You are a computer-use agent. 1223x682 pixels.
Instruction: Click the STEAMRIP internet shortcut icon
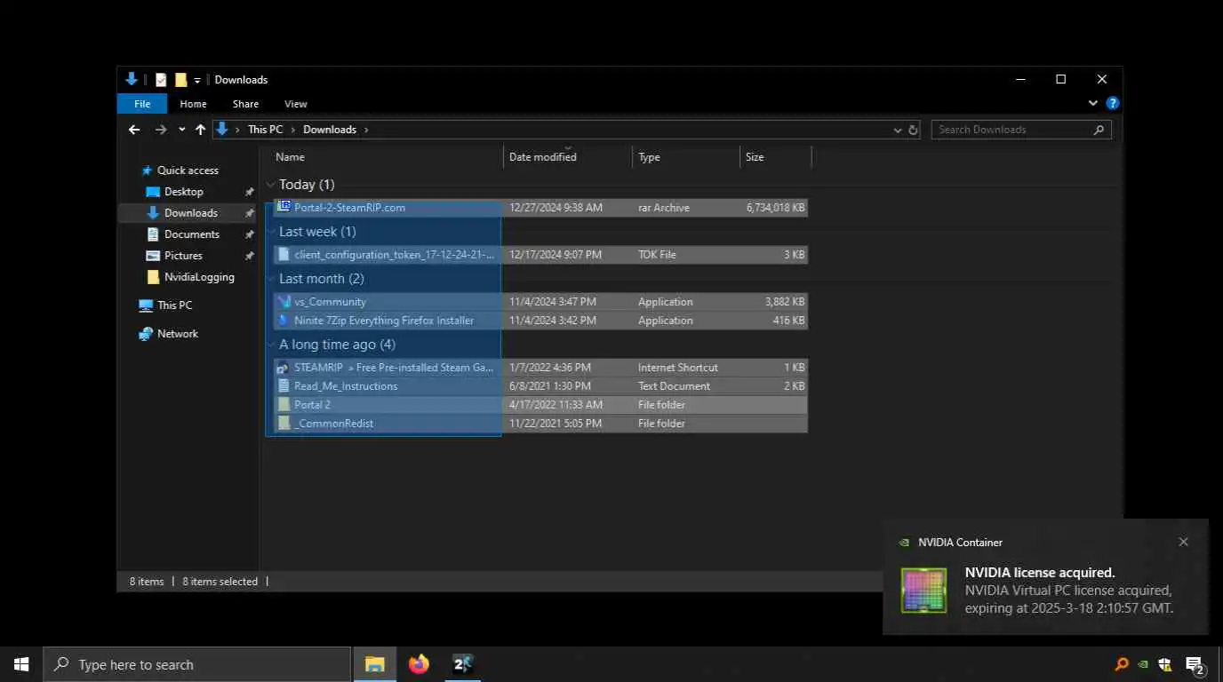click(284, 368)
